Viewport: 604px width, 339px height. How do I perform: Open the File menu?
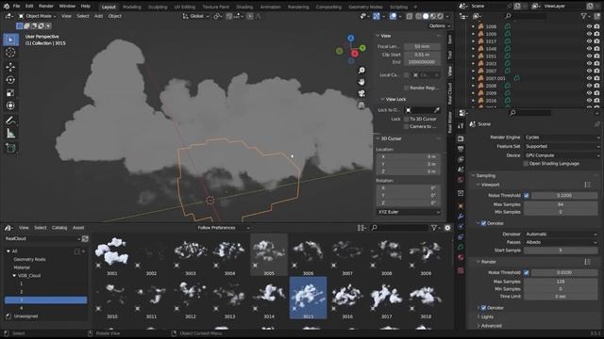tap(17, 7)
